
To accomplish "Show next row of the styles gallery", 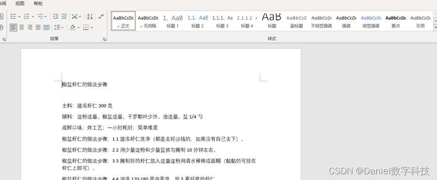I will pyautogui.click(x=435, y=21).
